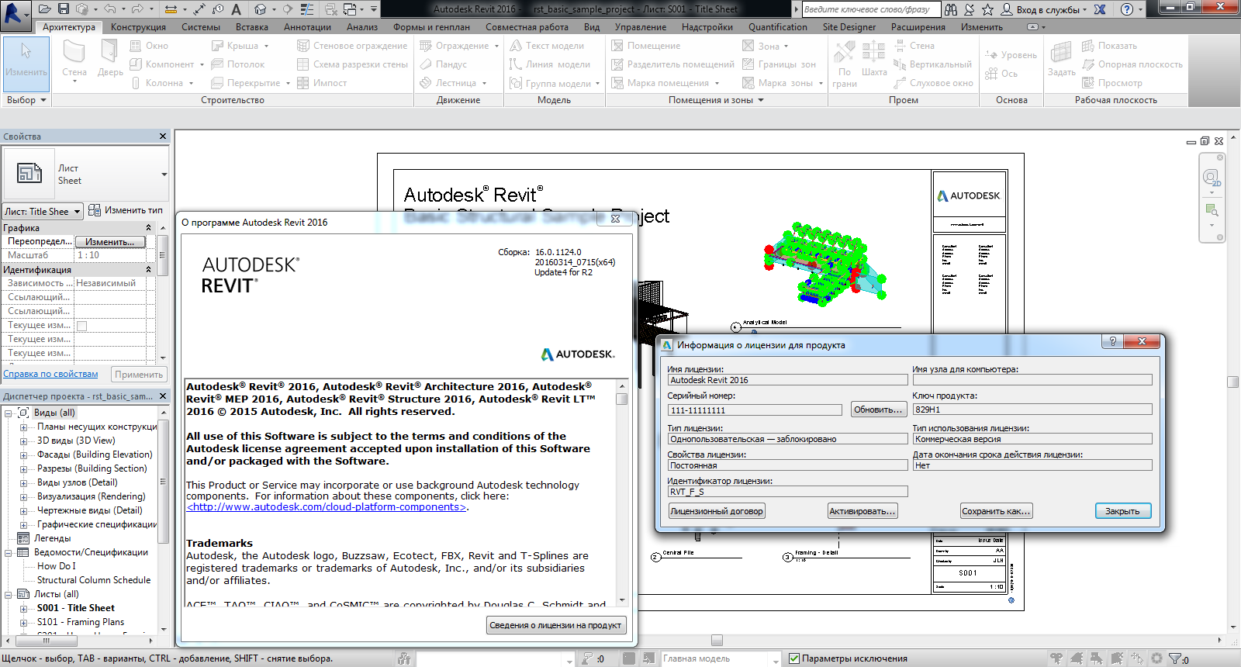Click the Задать work plane tool

tap(1061, 59)
